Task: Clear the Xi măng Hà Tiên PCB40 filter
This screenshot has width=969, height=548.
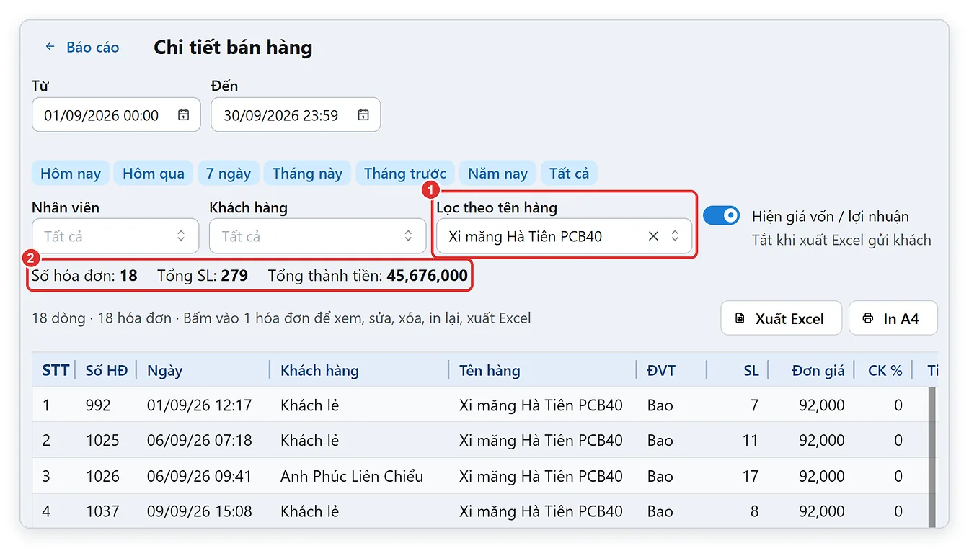Action: pos(653,236)
